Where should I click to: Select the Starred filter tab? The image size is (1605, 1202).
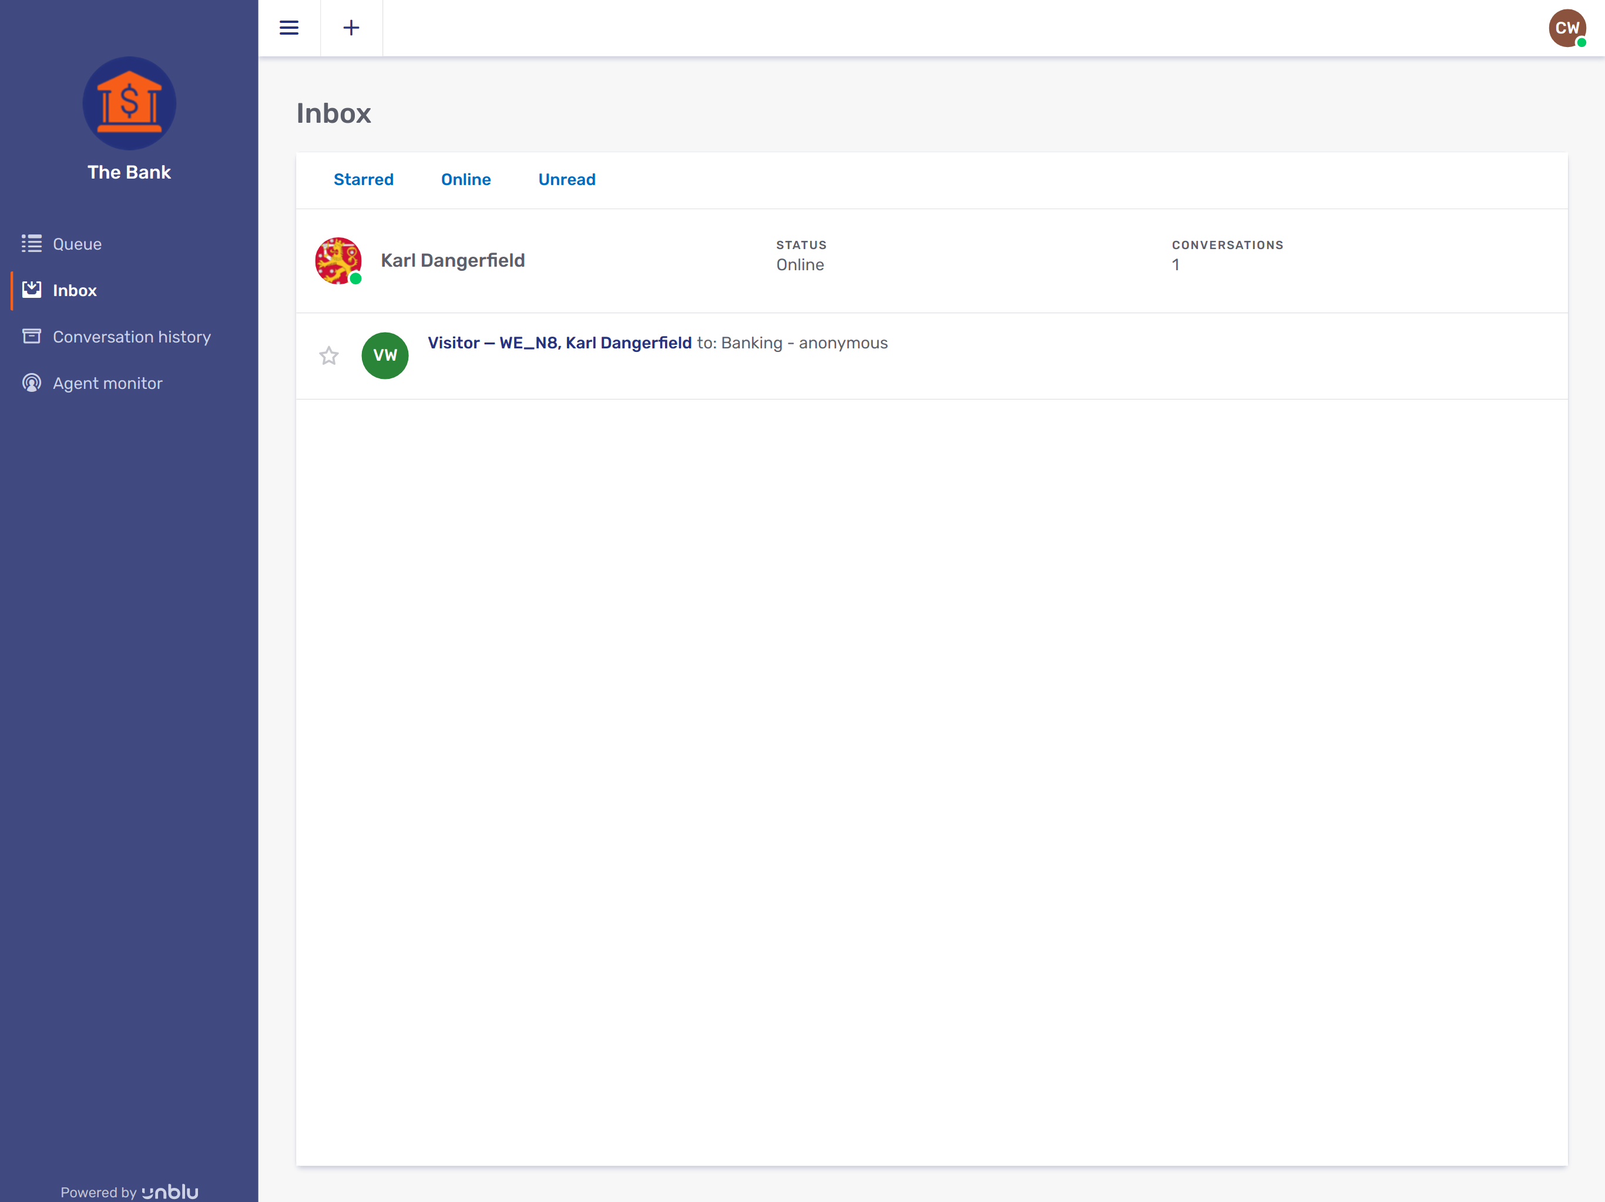pos(362,179)
